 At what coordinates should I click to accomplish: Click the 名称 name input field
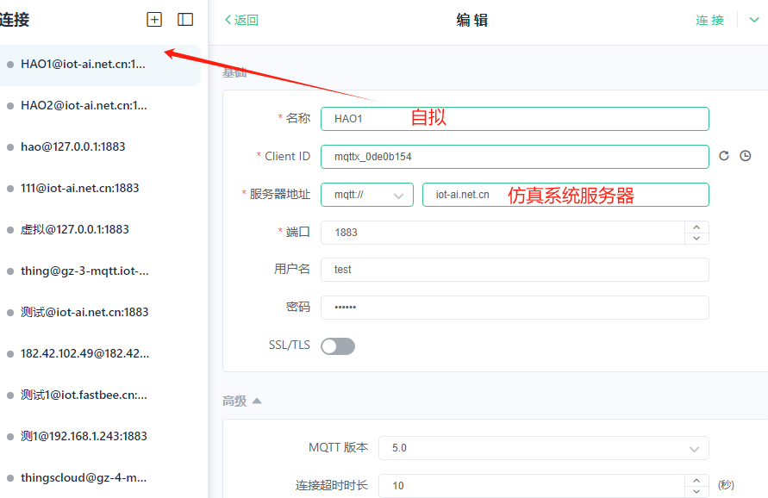click(514, 119)
